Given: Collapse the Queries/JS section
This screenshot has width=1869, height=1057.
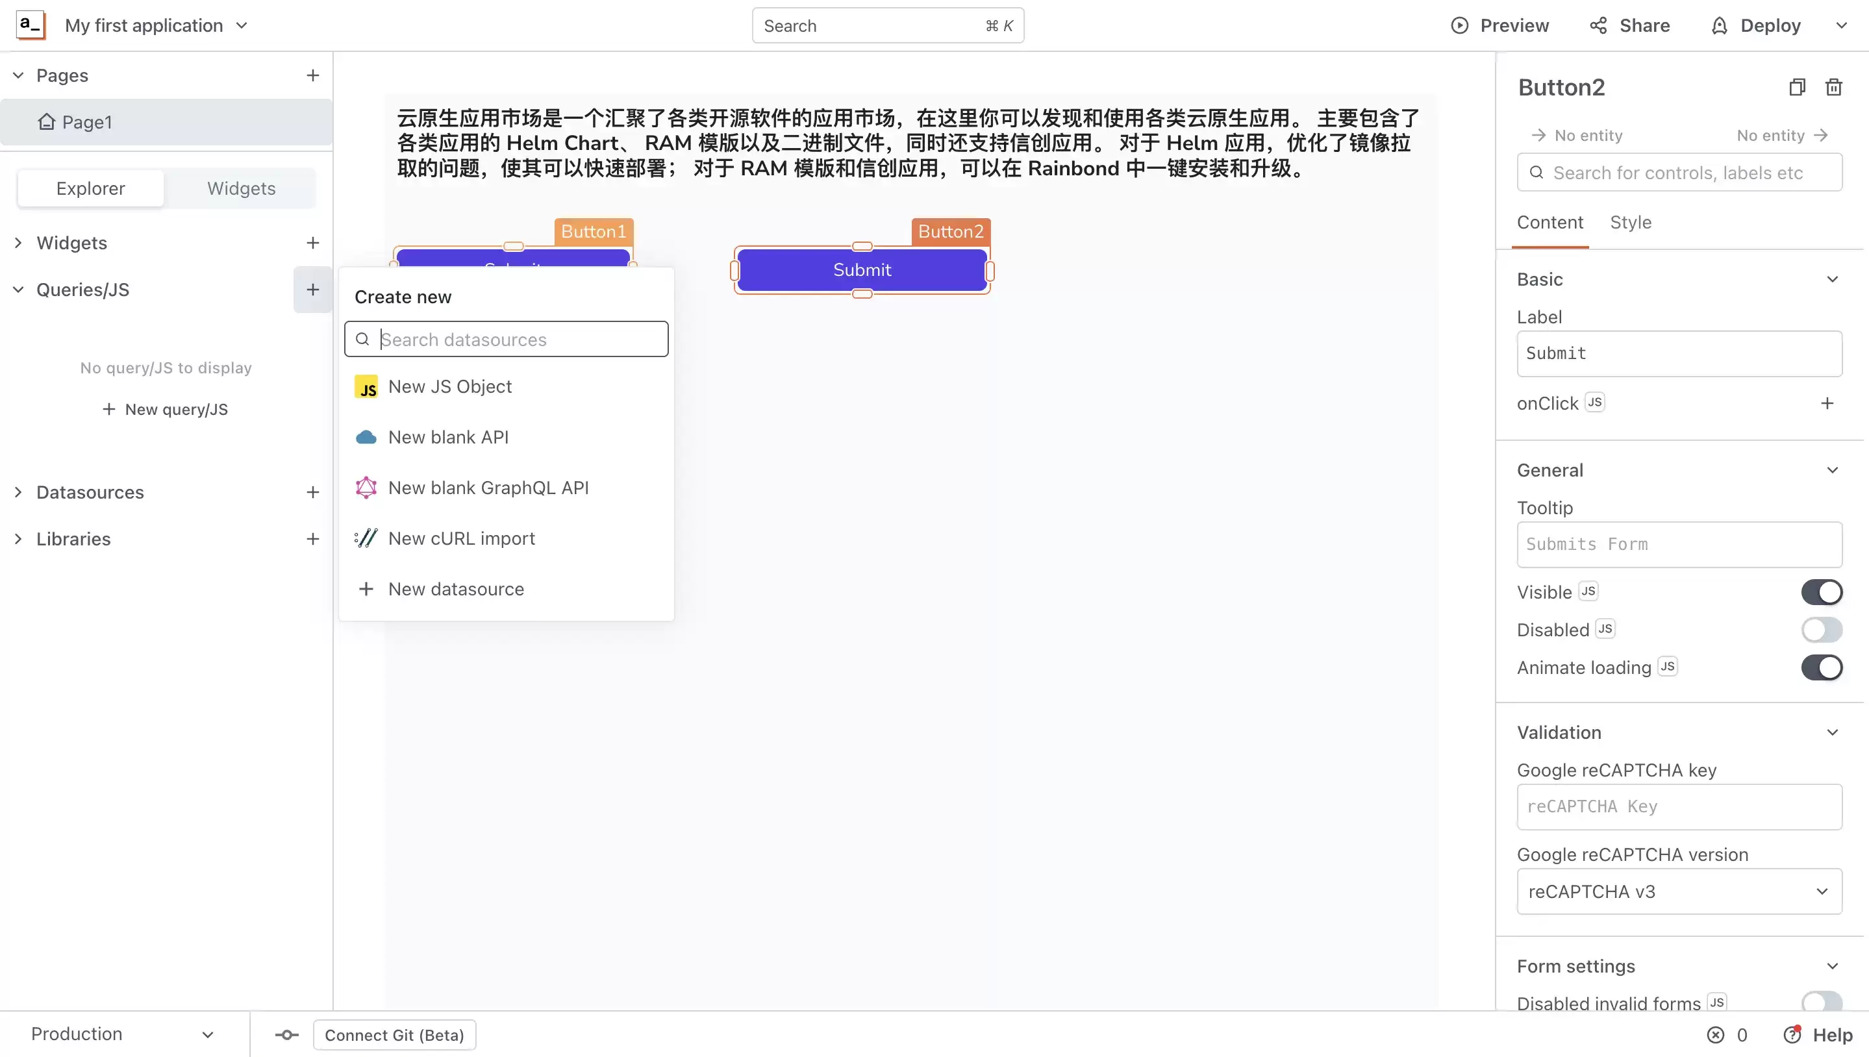Looking at the screenshot, I should tap(18, 290).
